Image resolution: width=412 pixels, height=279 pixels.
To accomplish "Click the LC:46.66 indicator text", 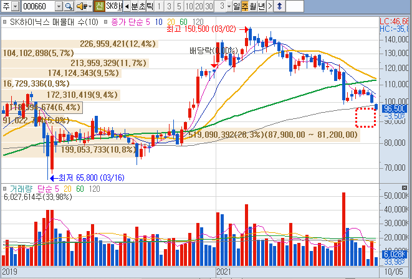I will point(394,21).
